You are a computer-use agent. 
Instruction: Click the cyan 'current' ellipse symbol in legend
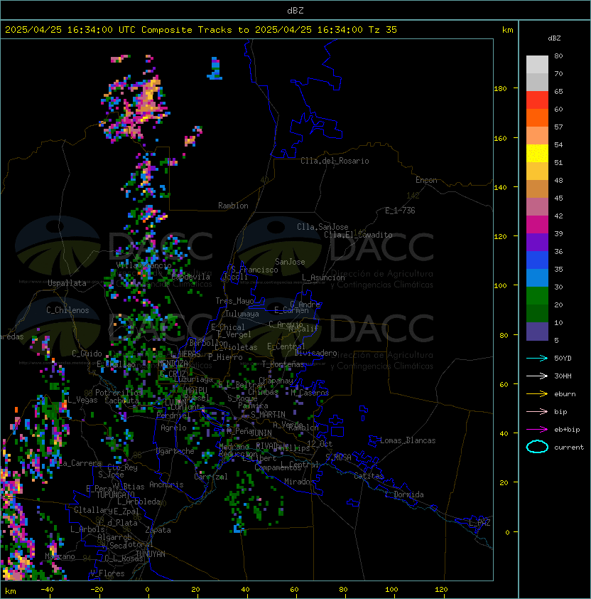click(537, 447)
